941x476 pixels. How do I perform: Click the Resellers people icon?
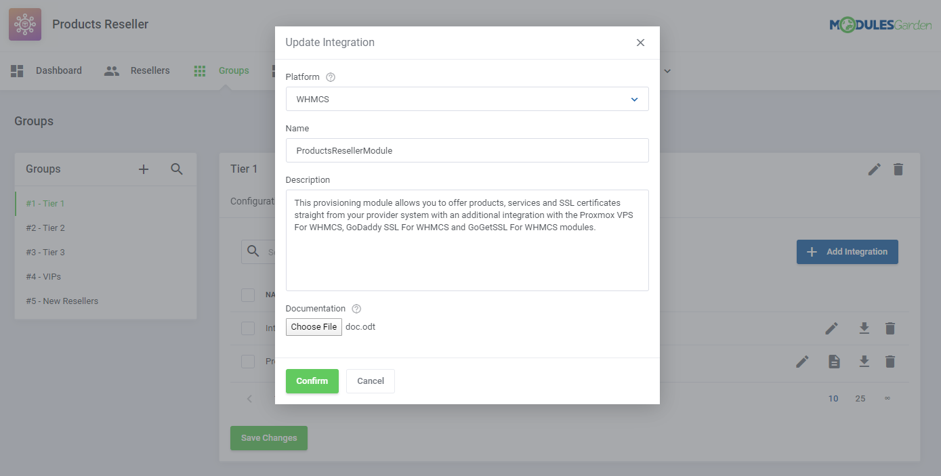point(112,70)
